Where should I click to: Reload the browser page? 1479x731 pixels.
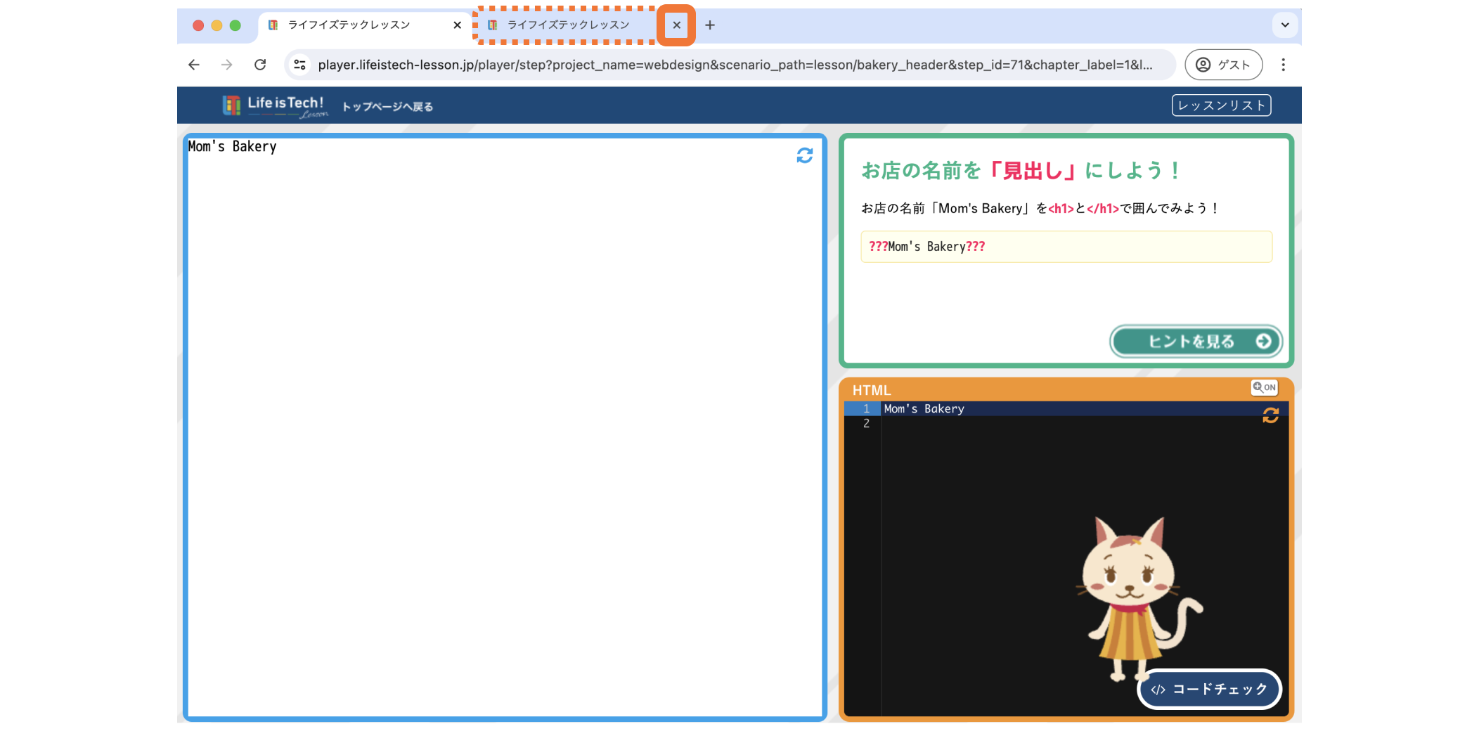260,65
